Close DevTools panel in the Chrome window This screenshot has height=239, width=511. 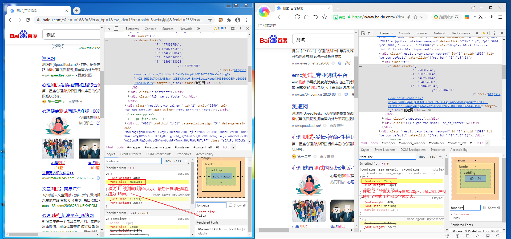click(x=248, y=29)
